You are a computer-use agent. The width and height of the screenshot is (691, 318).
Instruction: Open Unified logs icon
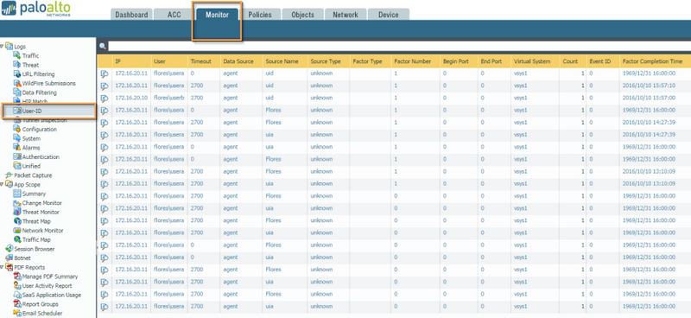tap(16, 166)
